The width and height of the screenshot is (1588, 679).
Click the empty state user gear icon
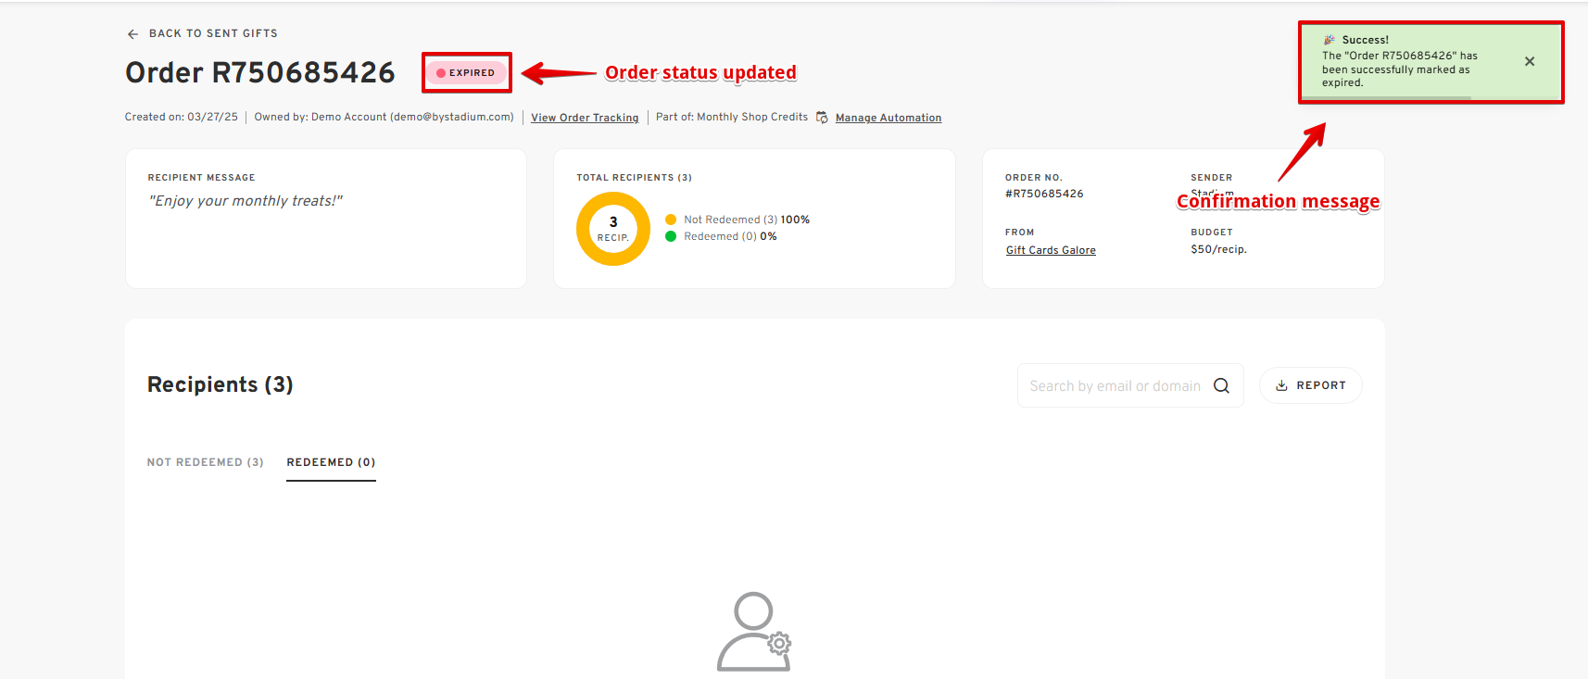[754, 632]
